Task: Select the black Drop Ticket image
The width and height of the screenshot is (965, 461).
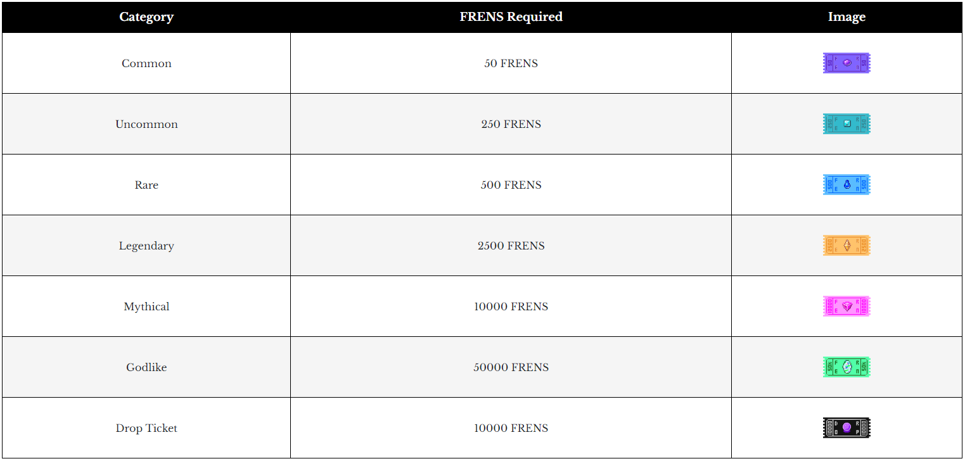Action: [x=847, y=427]
